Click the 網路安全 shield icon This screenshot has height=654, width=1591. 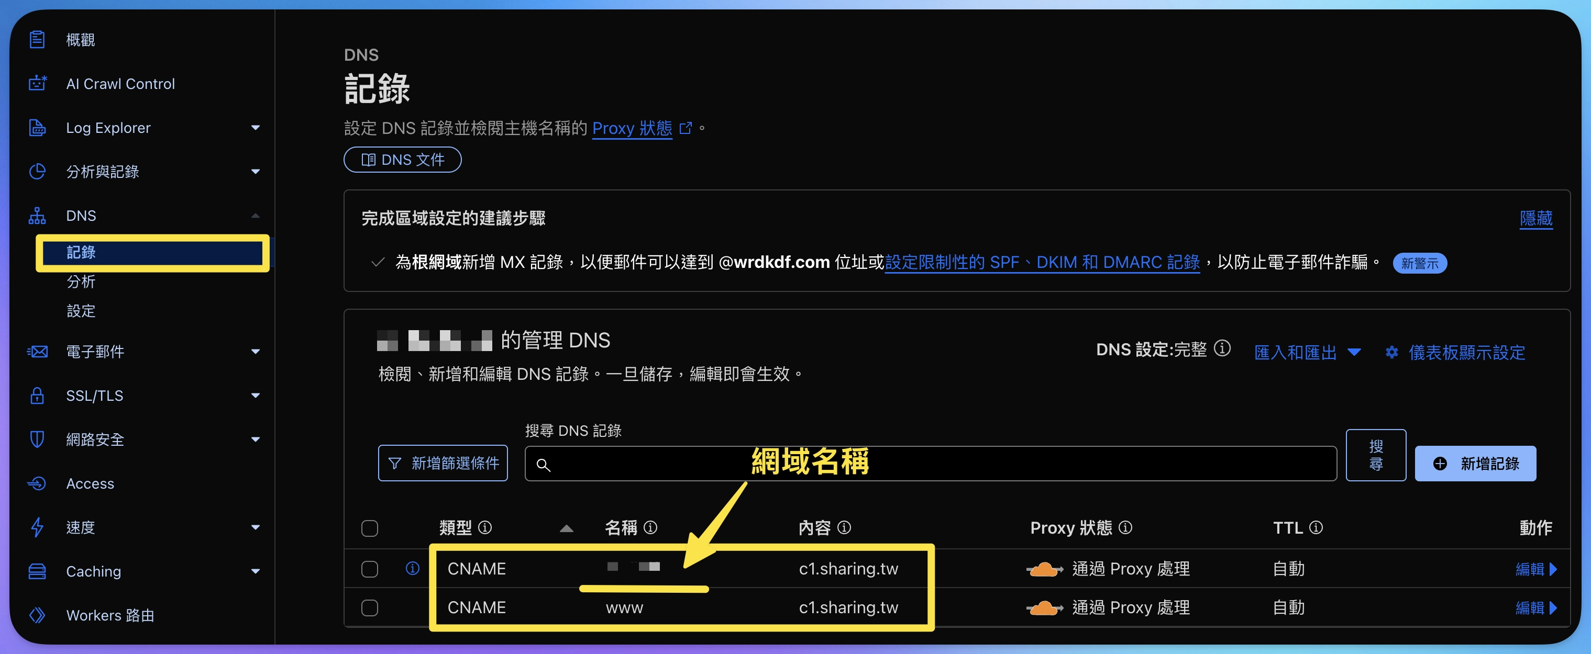(37, 439)
